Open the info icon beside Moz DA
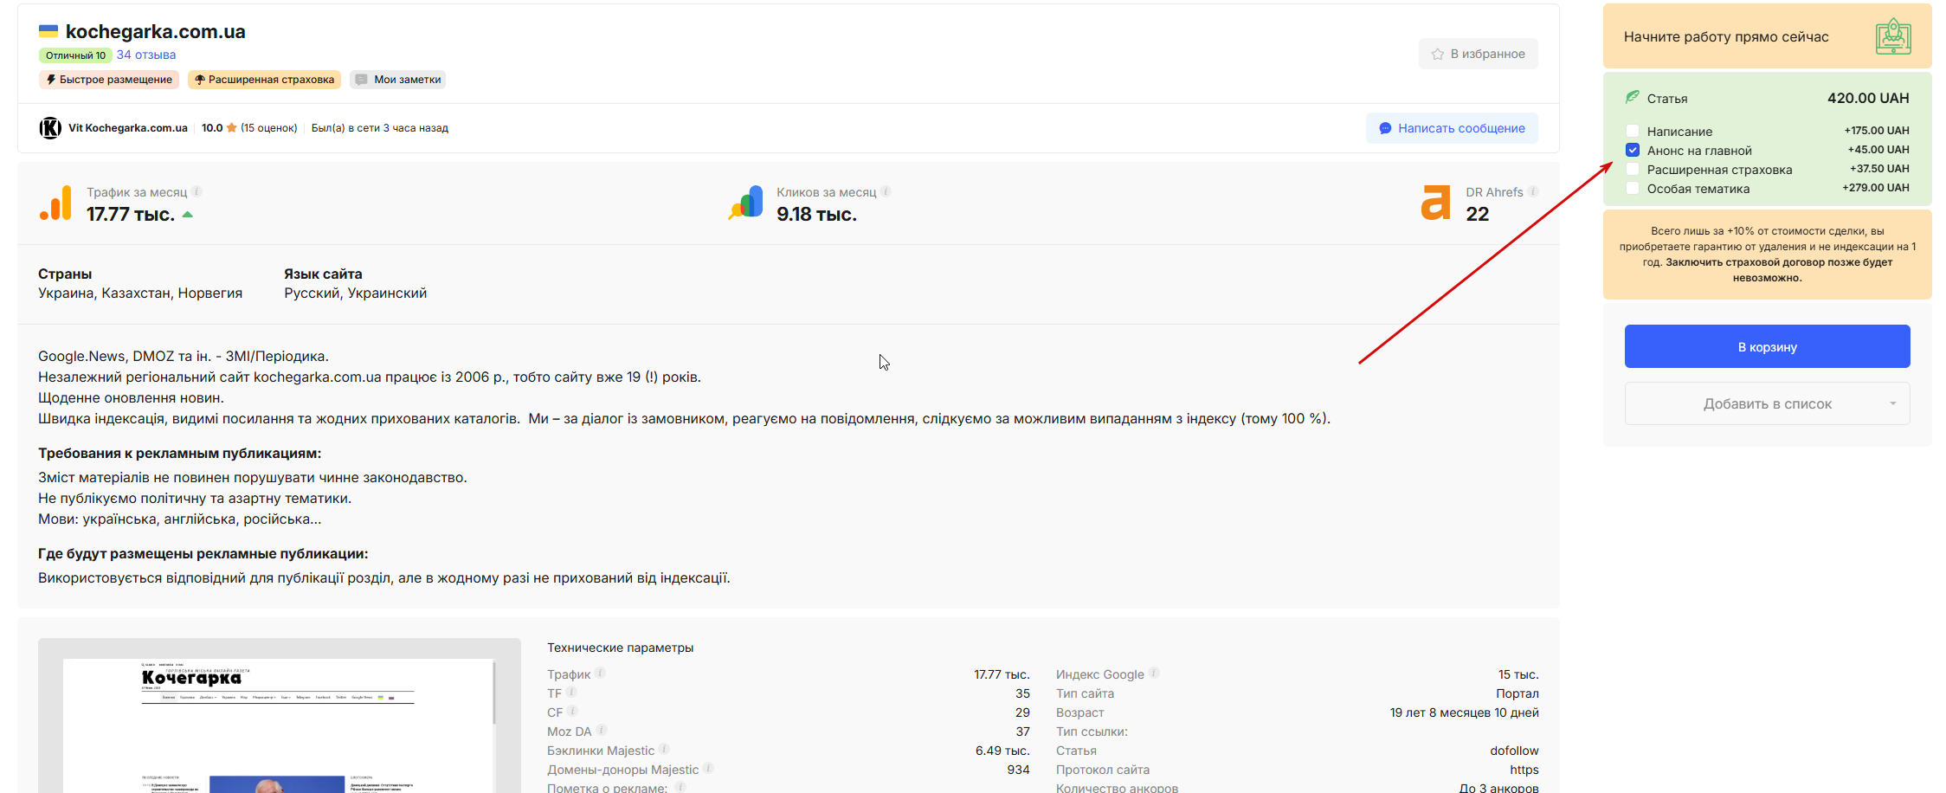The image size is (1946, 793). (x=602, y=731)
